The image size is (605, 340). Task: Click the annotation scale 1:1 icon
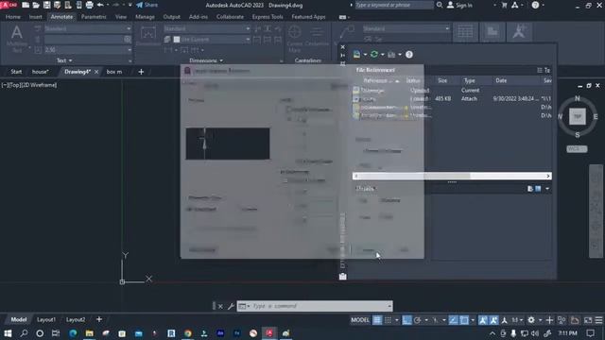coord(514,320)
